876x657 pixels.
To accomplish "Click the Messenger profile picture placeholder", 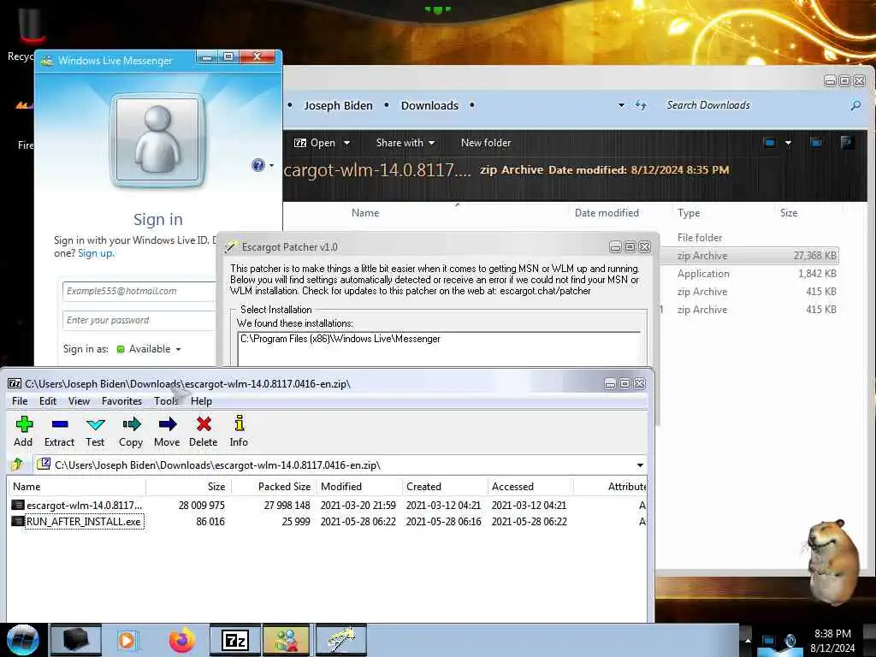I will point(157,139).
